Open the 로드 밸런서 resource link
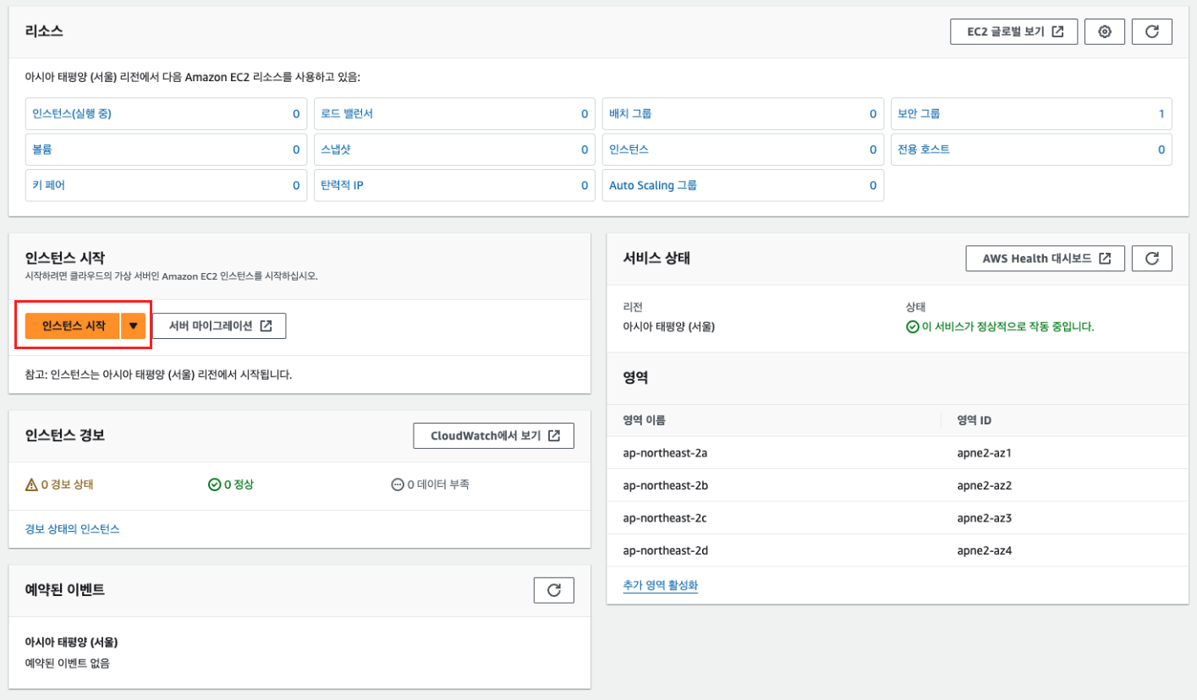 coord(347,113)
